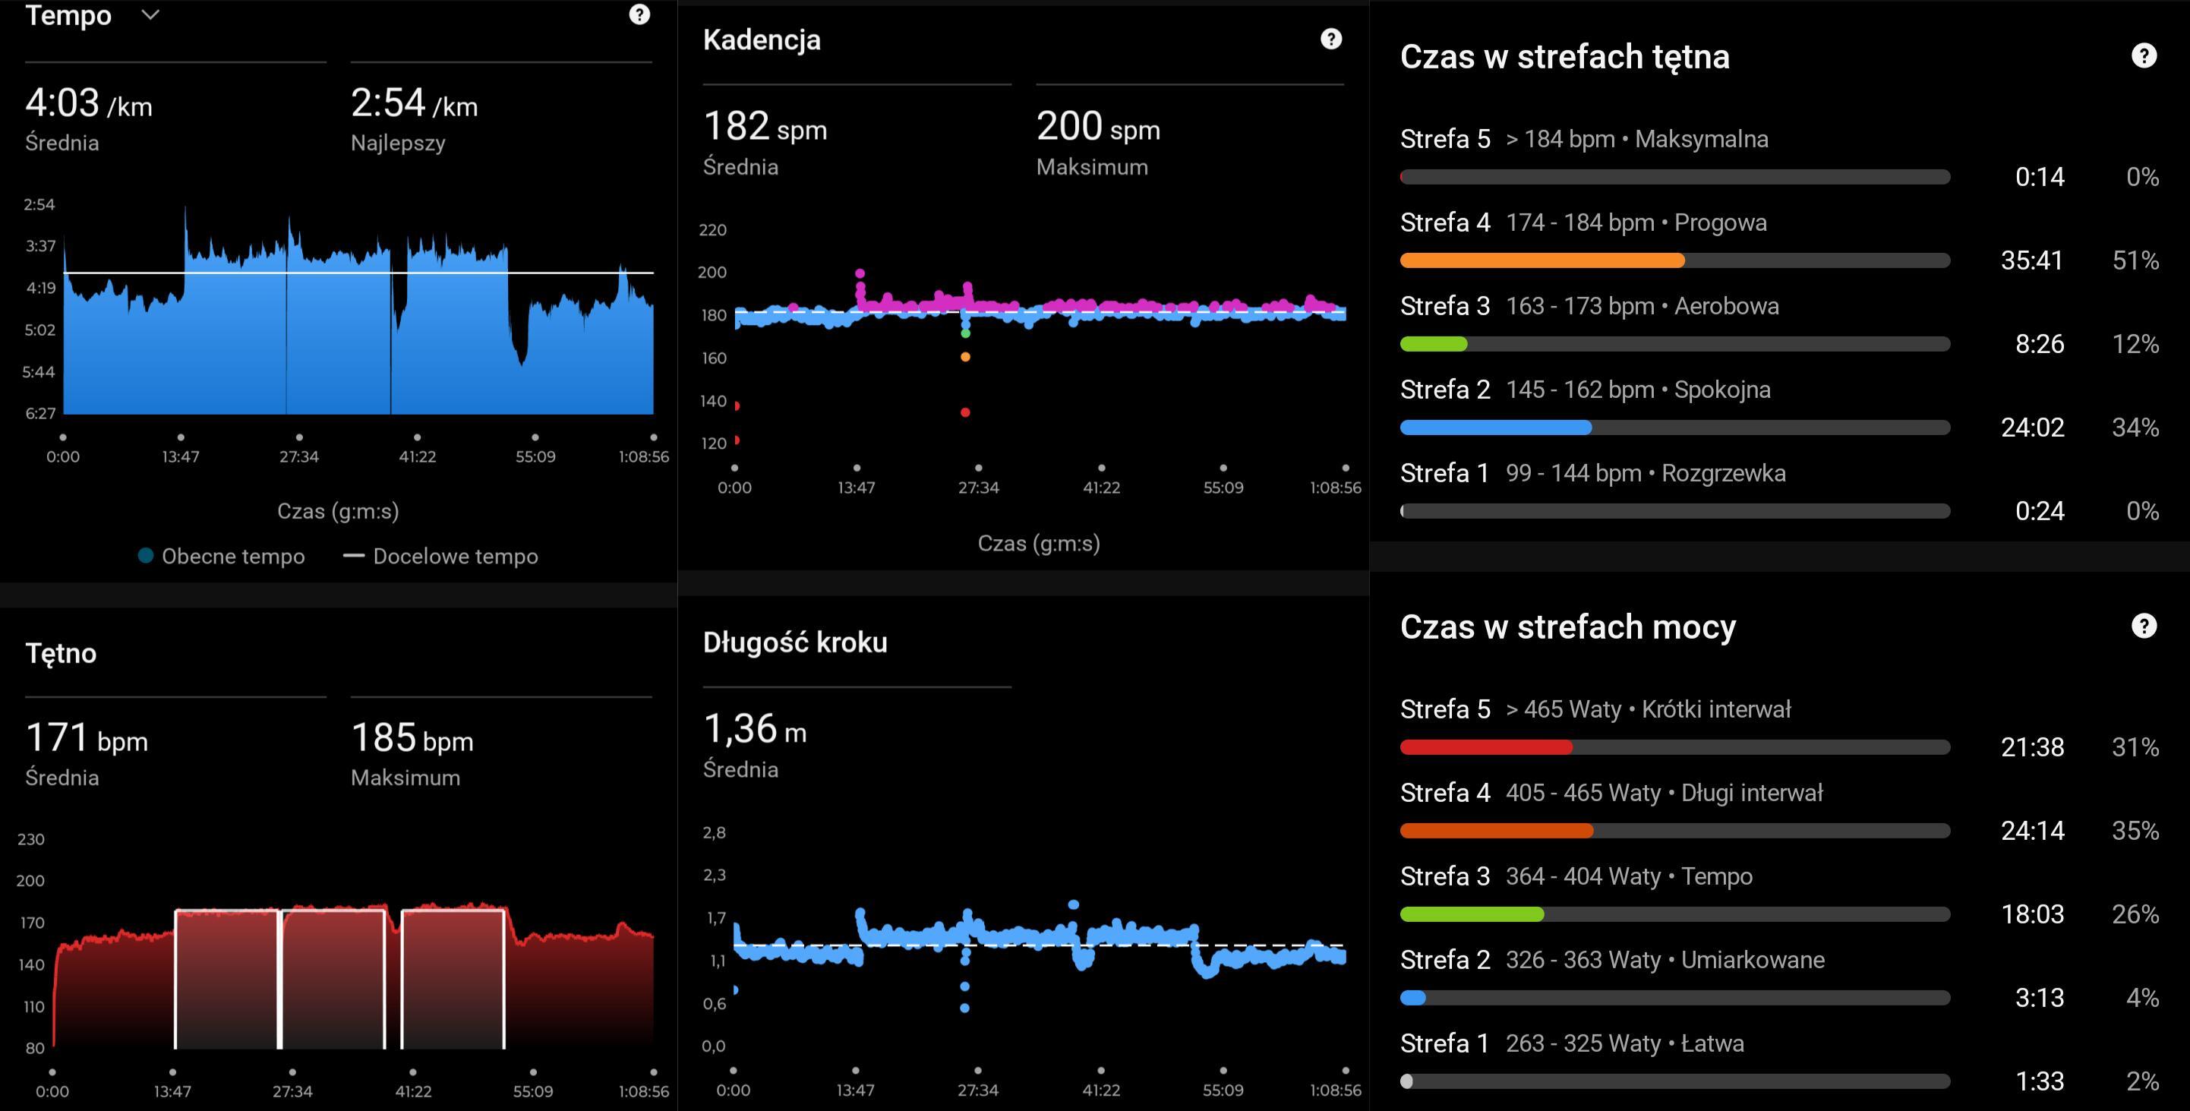
Task: Click the 1,36 m average stride value
Action: (754, 729)
